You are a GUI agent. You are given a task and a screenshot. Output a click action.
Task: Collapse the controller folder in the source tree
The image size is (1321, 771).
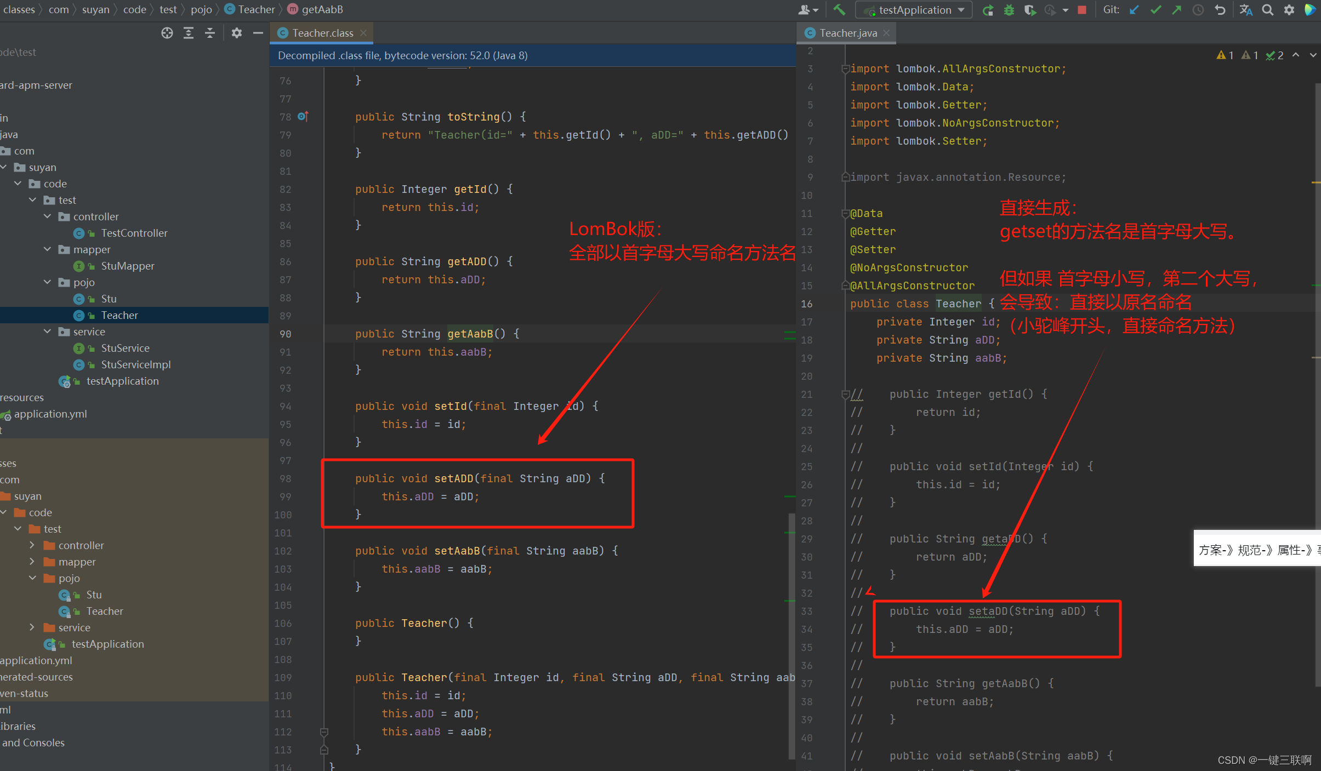click(x=48, y=216)
